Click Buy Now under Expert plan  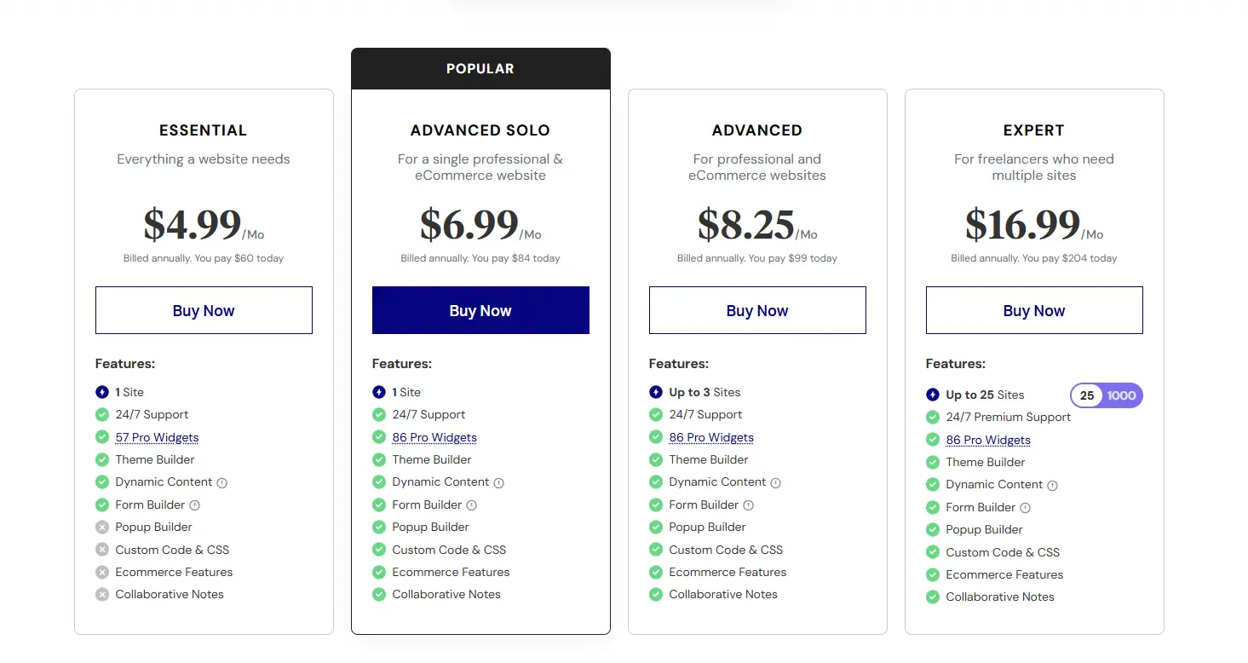pos(1034,310)
